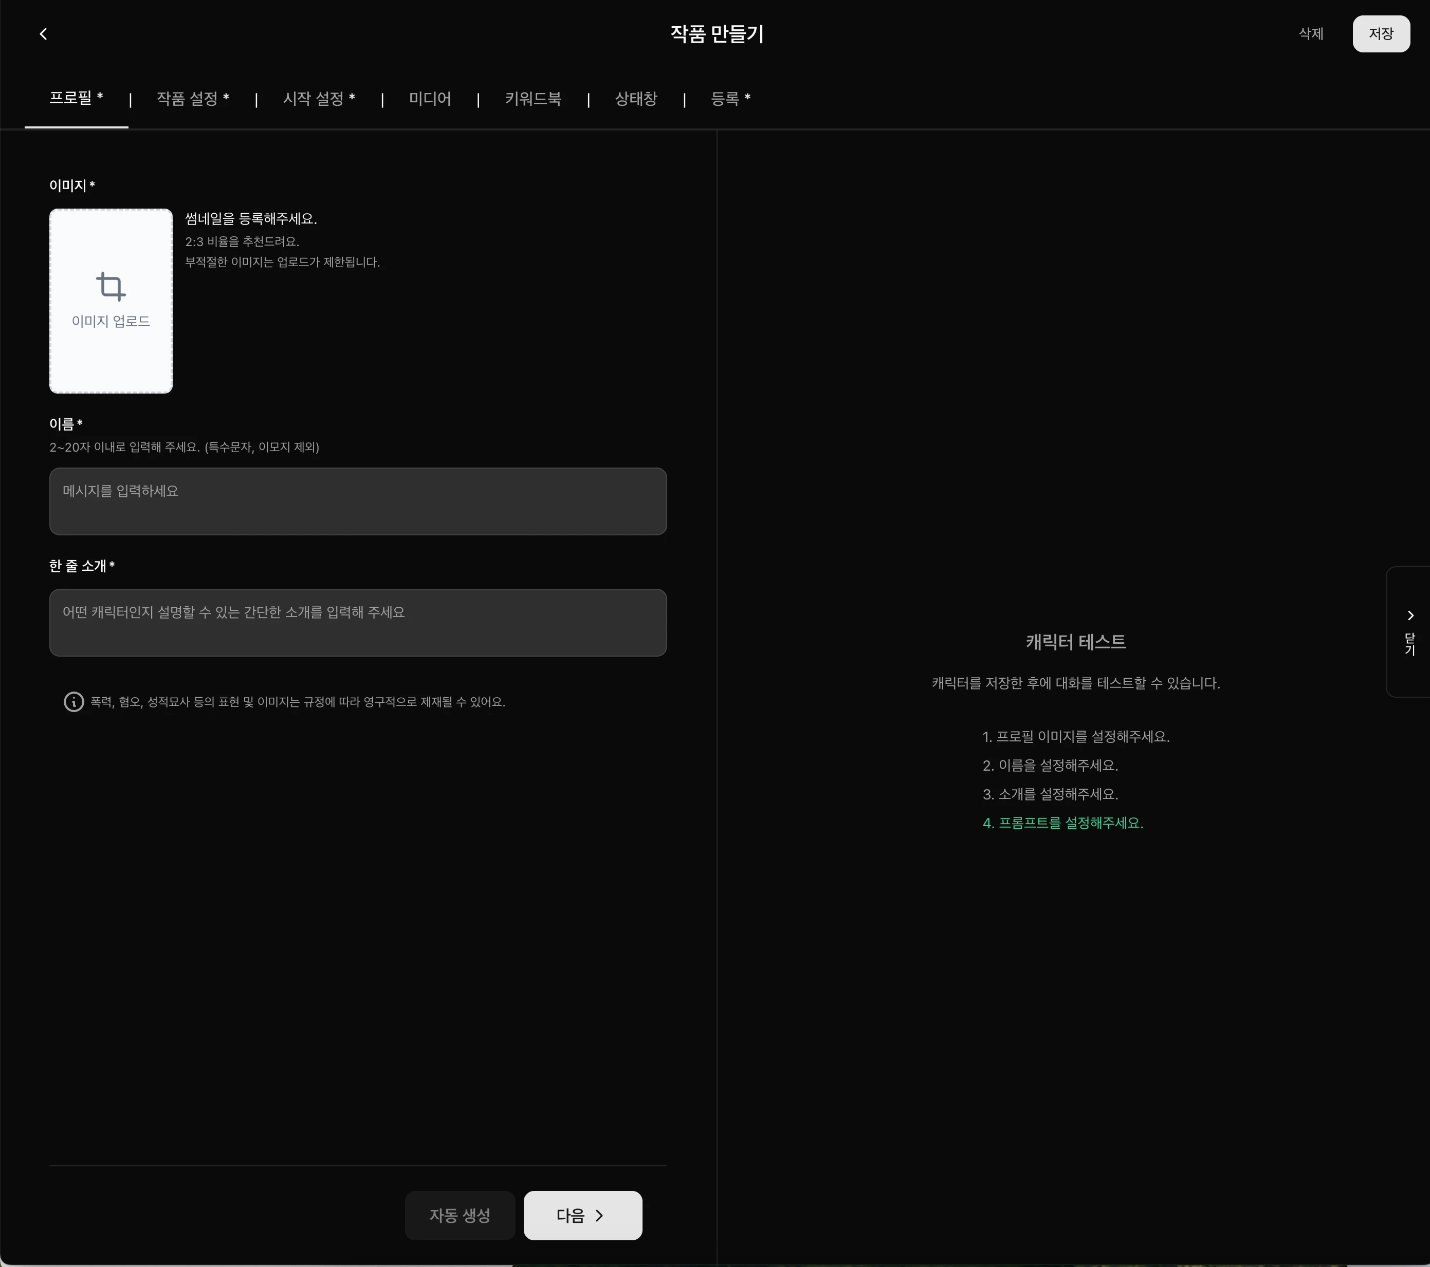Click the 한 줄 소개 input field
This screenshot has height=1267, width=1430.
[358, 622]
